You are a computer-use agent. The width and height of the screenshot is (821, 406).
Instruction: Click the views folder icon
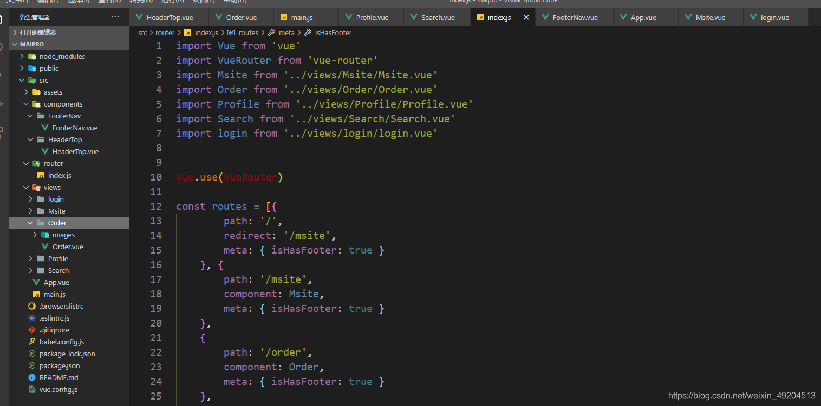37,187
